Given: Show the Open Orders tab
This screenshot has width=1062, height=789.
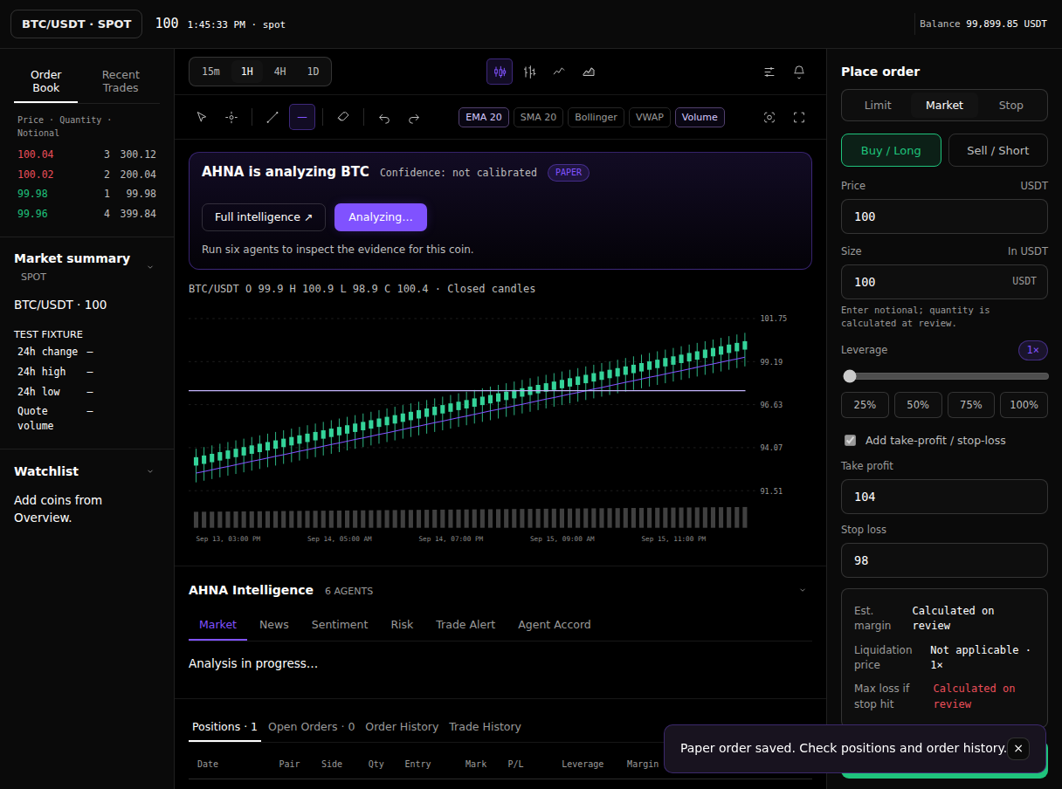Looking at the screenshot, I should 311,726.
